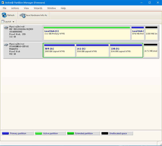Image resolution: width=162 pixels, height=146 pixels.
Task: Click the Refresh button label
Action: tap(11, 15)
